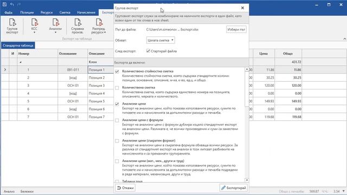Click the Цена column header
Screen dimensions: 347x195
(x=264, y=54)
